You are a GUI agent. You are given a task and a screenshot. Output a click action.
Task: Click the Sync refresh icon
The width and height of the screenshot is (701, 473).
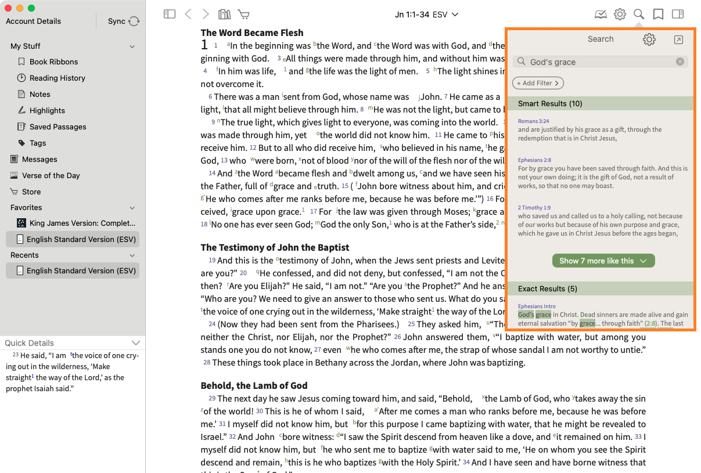pyautogui.click(x=134, y=21)
